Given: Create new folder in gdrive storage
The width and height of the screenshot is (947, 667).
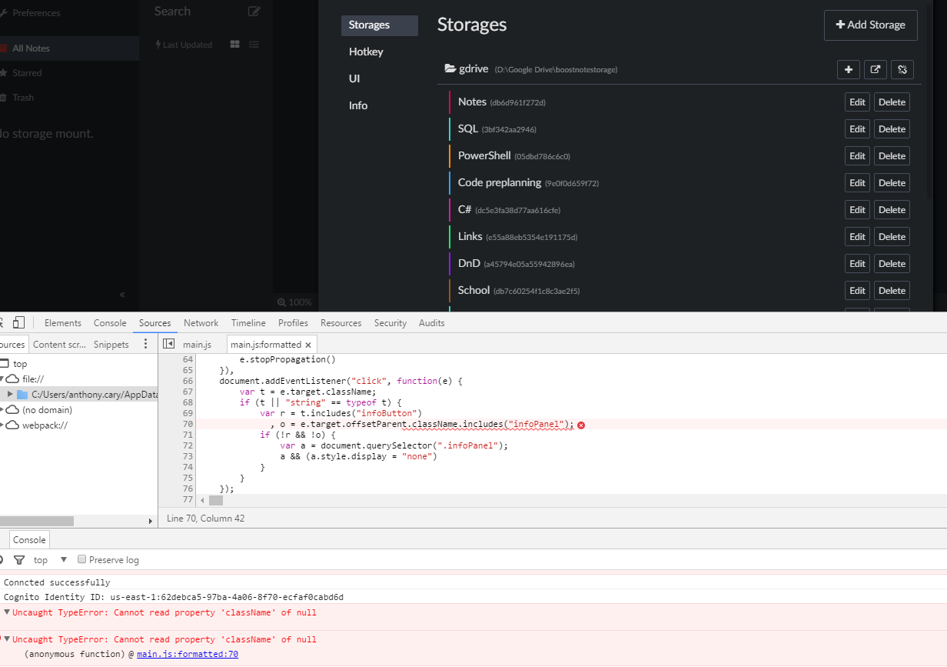Looking at the screenshot, I should tap(849, 69).
